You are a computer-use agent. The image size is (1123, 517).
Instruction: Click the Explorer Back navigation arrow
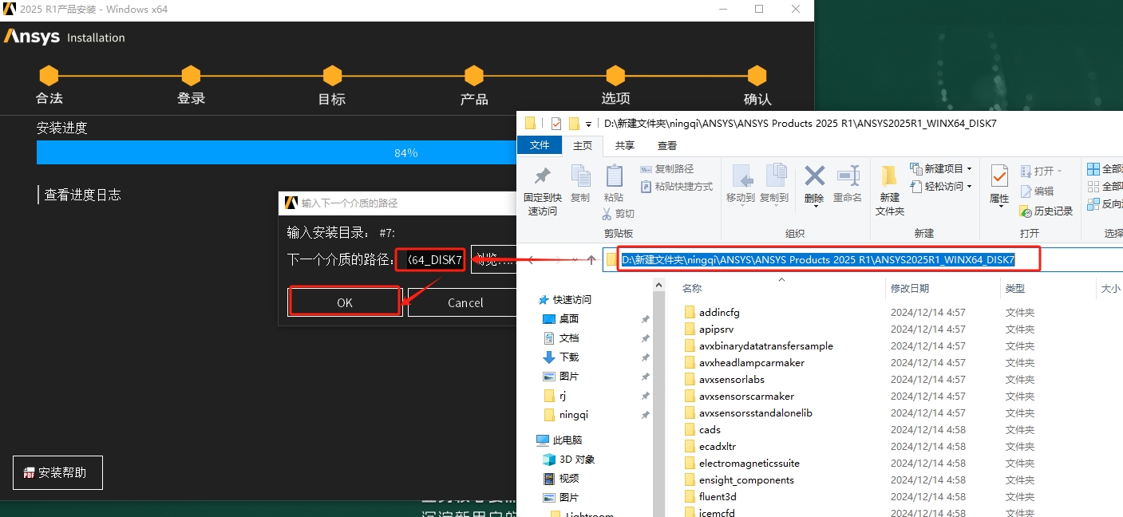pyautogui.click(x=531, y=260)
